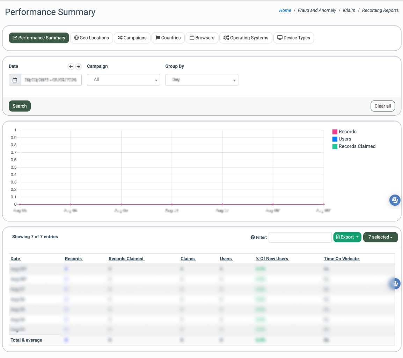Image resolution: width=403 pixels, height=358 pixels.
Task: Click the Clear all button
Action: pyautogui.click(x=383, y=106)
